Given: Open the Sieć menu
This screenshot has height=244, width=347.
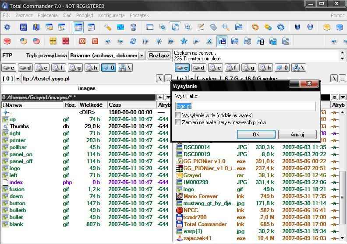Looking at the screenshot, I should (67, 15).
